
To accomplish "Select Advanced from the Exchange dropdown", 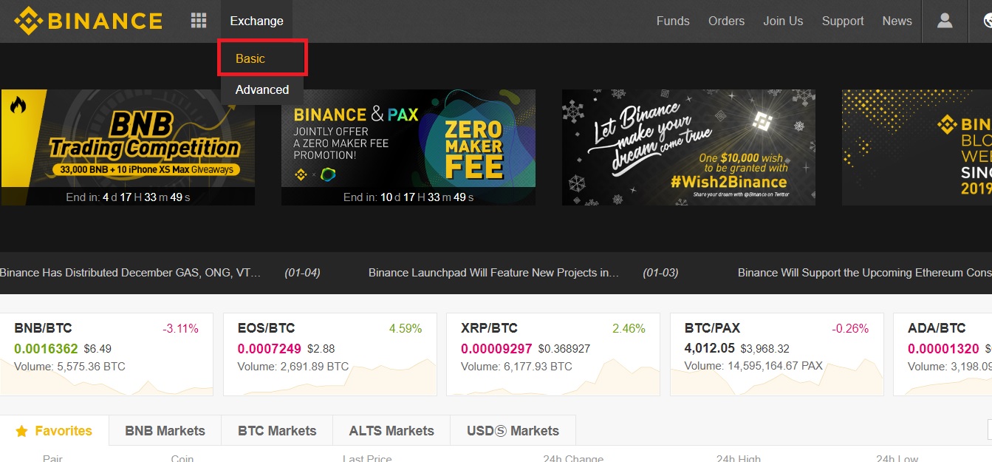I will pyautogui.click(x=262, y=89).
